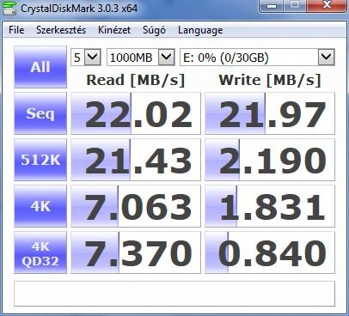349x316 pixels.
Task: Run all benchmarks with All button
Action: pos(40,67)
